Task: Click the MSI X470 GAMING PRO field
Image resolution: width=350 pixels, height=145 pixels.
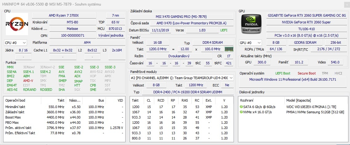Action: click(181, 17)
